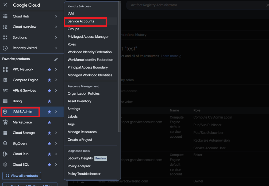Close the navigation menu with the X icon

[5, 5]
